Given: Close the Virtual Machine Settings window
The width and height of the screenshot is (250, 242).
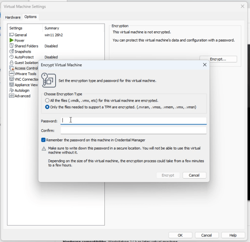Looking at the screenshot, I should coord(242,6).
